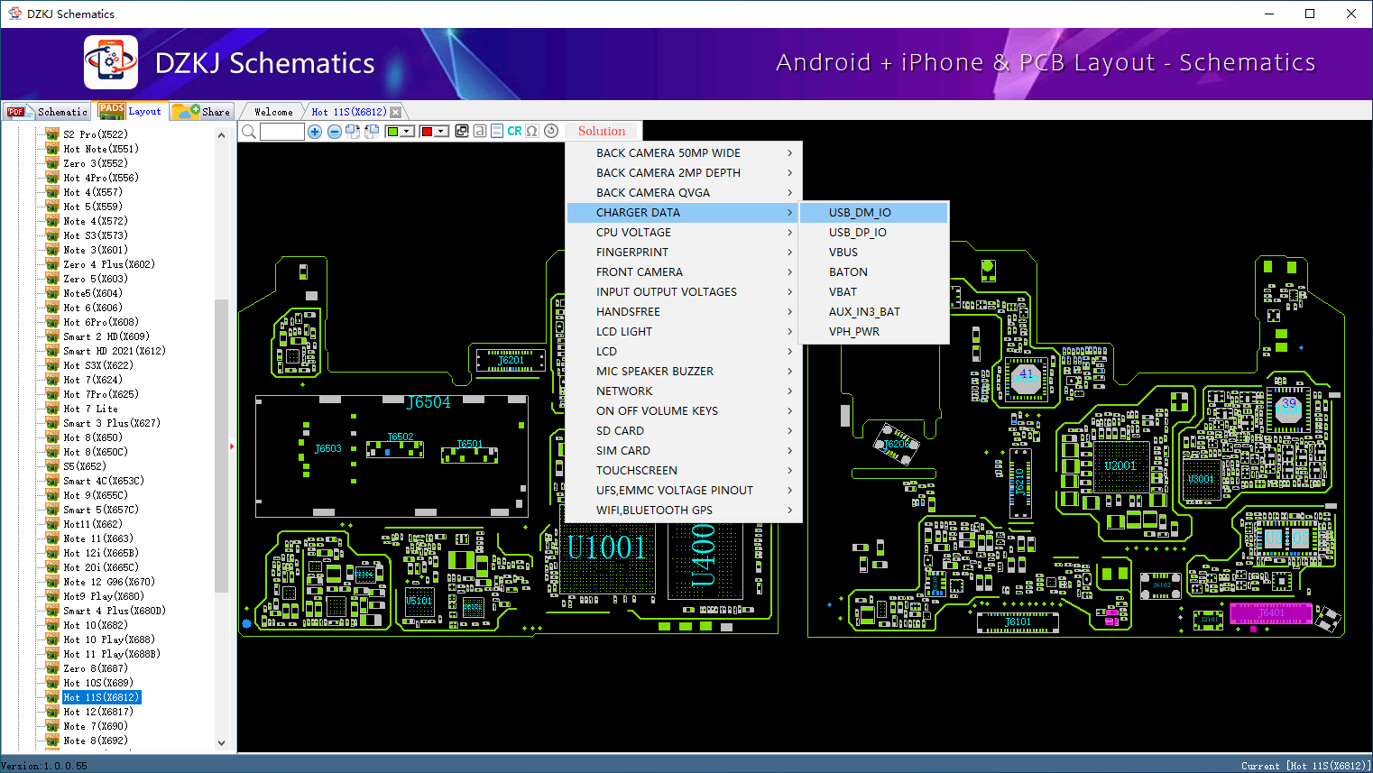The width and height of the screenshot is (1373, 773).
Task: Switch to the Schematic tab
Action: click(x=48, y=112)
